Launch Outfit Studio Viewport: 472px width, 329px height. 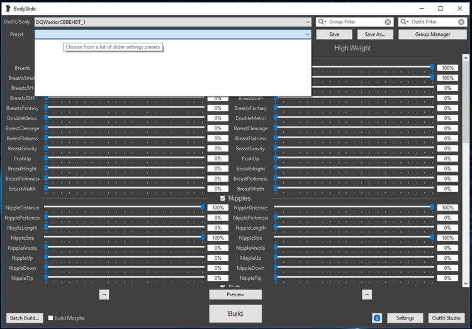click(446, 318)
